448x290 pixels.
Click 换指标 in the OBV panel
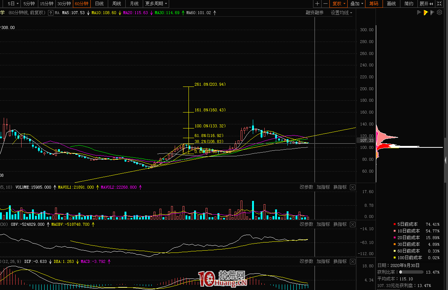pos(340,224)
